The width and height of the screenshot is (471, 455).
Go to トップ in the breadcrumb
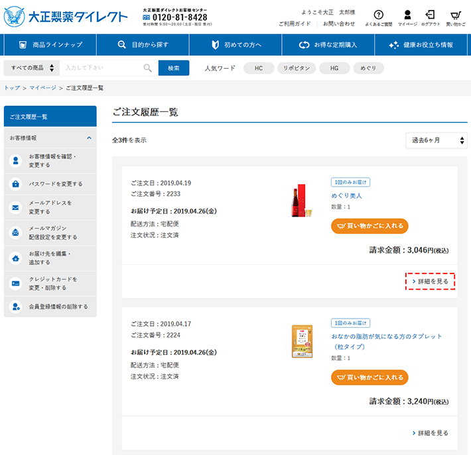[x=12, y=88]
